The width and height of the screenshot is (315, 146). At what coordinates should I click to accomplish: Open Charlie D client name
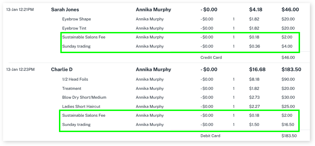coord(62,69)
